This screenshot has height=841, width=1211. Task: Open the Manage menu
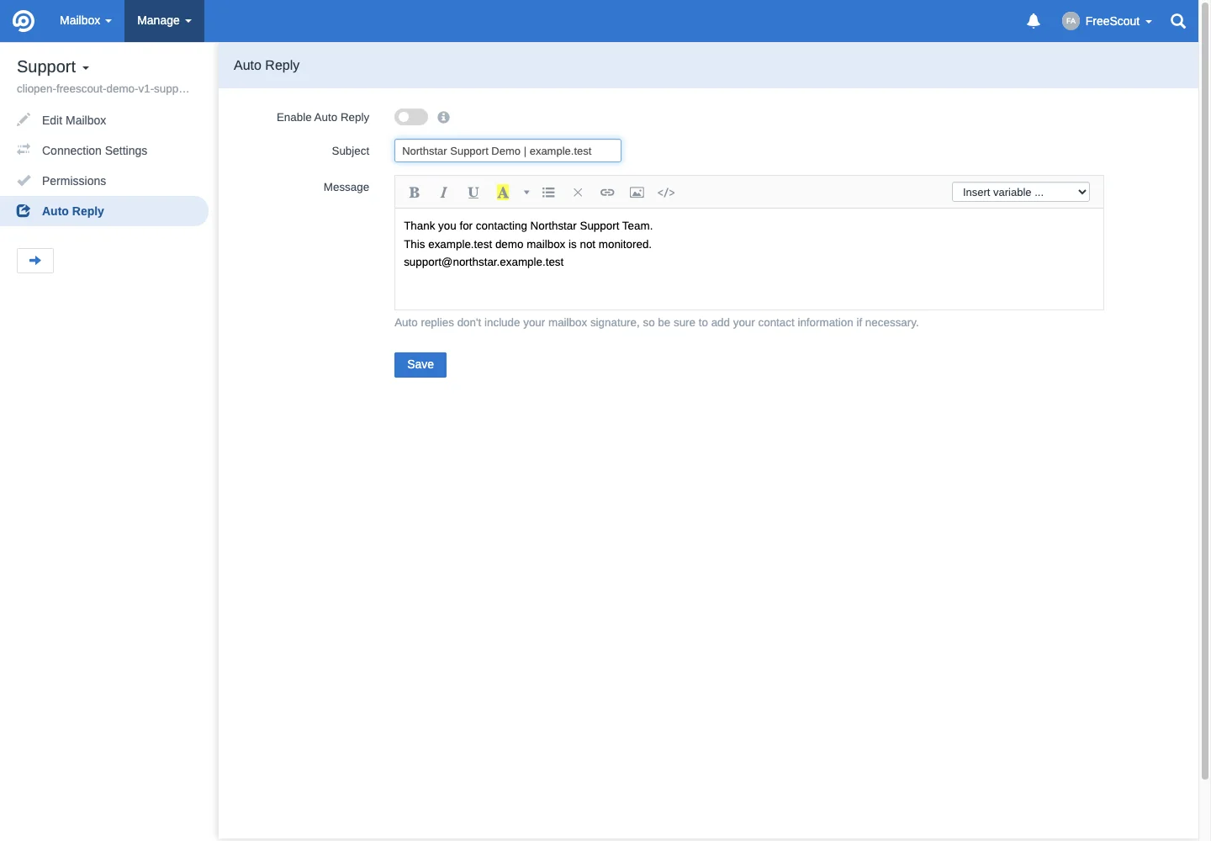coord(164,21)
